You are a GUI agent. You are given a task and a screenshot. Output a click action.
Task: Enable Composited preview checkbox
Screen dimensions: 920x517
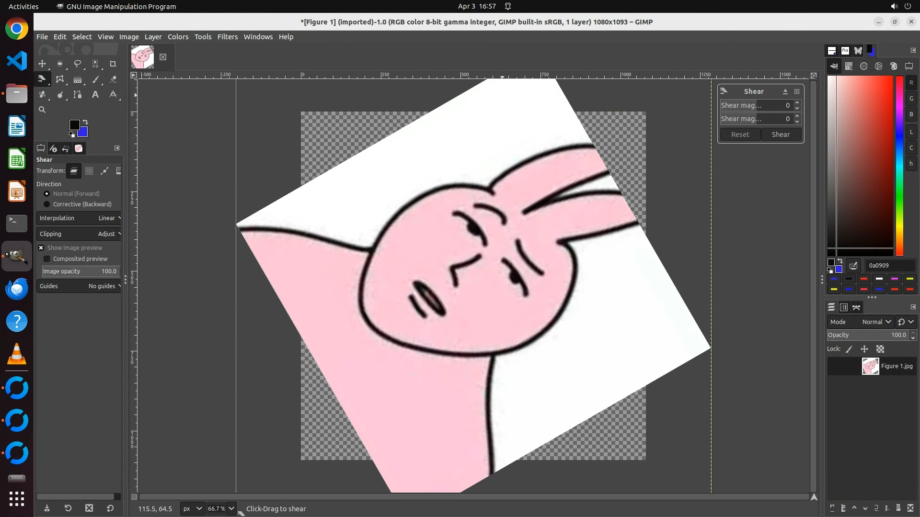tap(47, 259)
